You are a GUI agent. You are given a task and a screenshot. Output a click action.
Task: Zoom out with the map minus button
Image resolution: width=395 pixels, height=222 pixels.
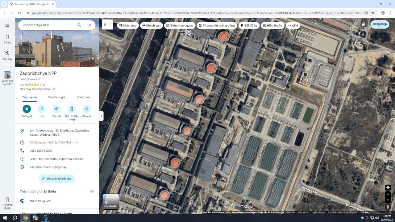pyautogui.click(x=388, y=200)
